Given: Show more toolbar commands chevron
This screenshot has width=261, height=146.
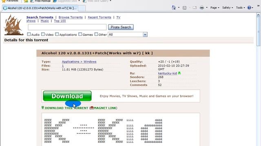Looking at the screenshot, I should click(x=258, y=6).
